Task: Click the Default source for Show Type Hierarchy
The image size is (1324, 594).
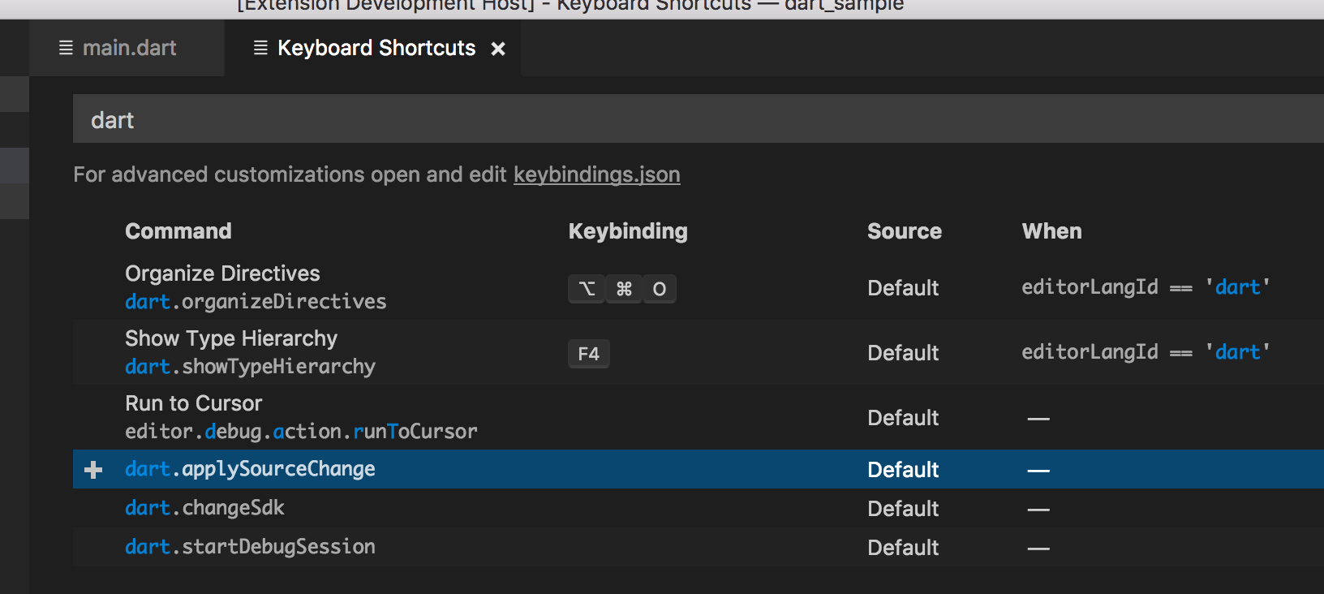Action: coord(903,353)
